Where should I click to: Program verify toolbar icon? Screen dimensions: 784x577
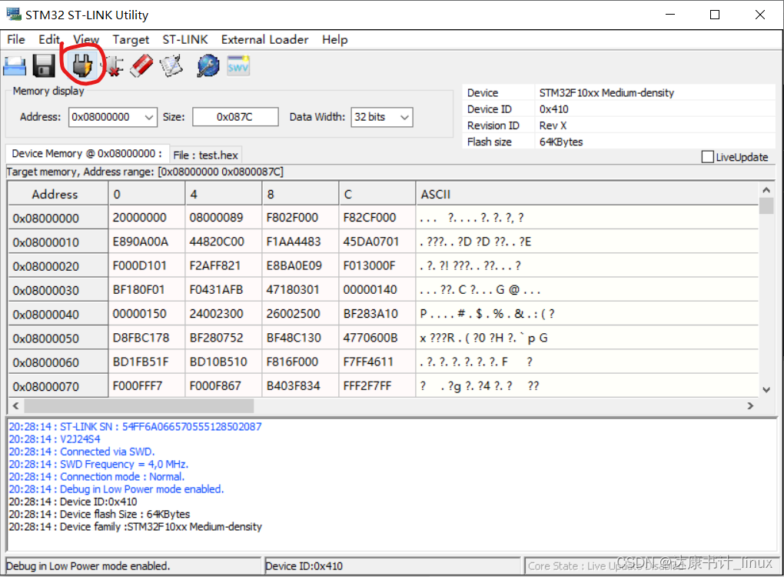(x=171, y=65)
